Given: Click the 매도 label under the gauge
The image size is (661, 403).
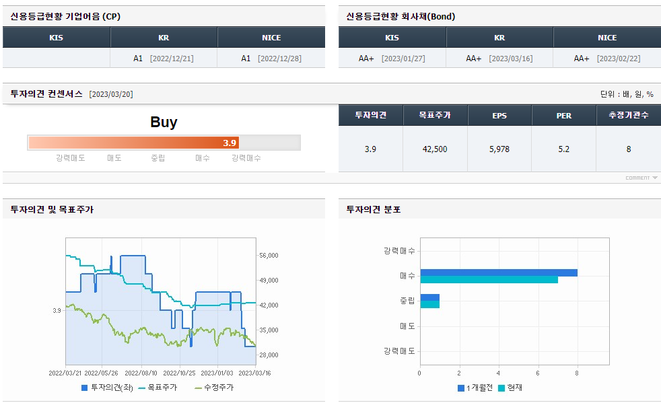Looking at the screenshot, I should tap(114, 158).
